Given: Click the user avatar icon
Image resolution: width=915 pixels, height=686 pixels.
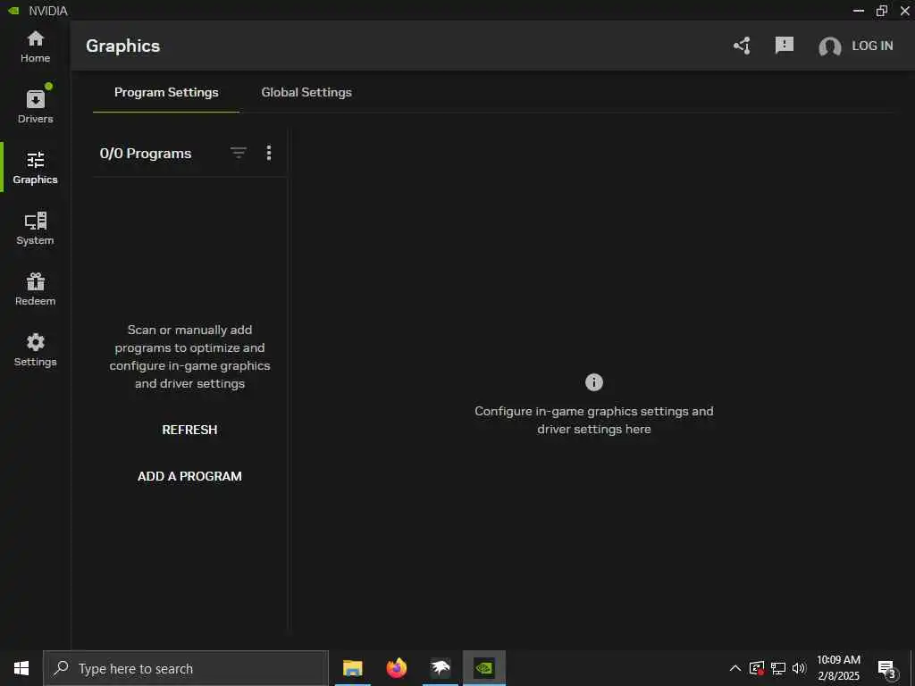Looking at the screenshot, I should [x=829, y=46].
